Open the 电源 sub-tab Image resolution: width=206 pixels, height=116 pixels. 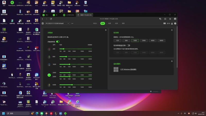pos(109,23)
